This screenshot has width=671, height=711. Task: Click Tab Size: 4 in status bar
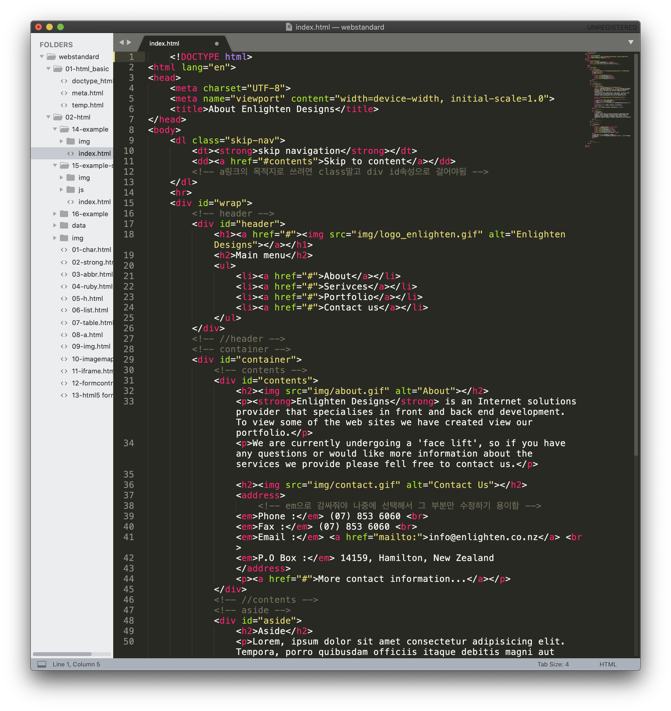pyautogui.click(x=553, y=664)
